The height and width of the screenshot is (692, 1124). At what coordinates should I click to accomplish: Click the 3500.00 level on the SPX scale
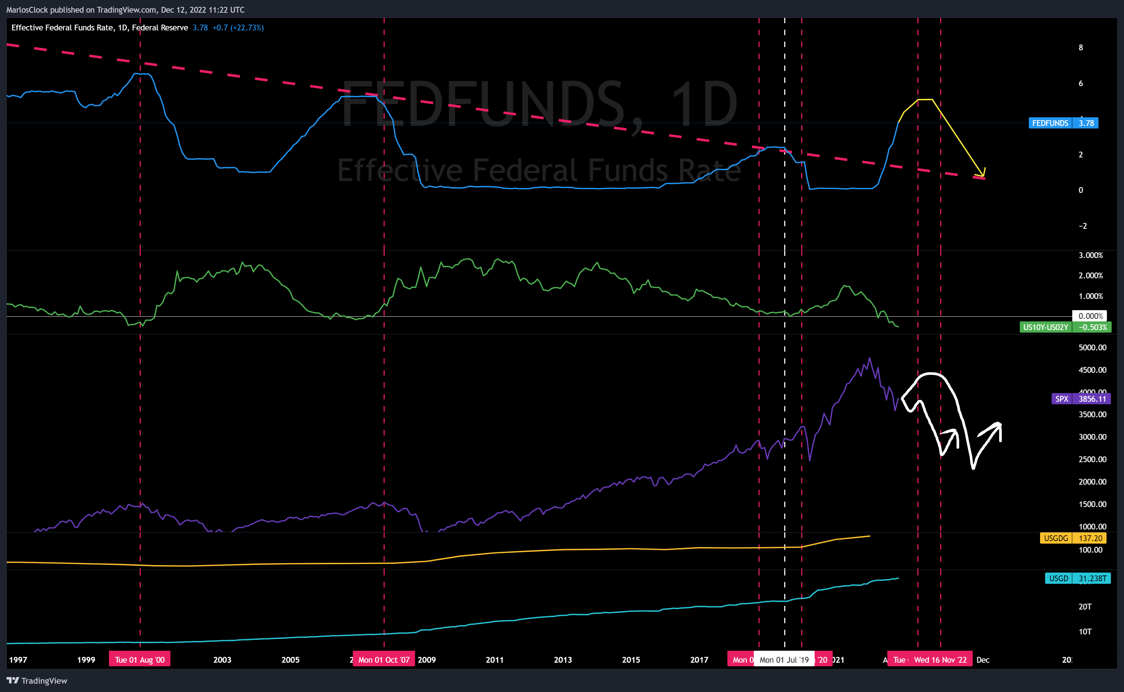click(1093, 415)
